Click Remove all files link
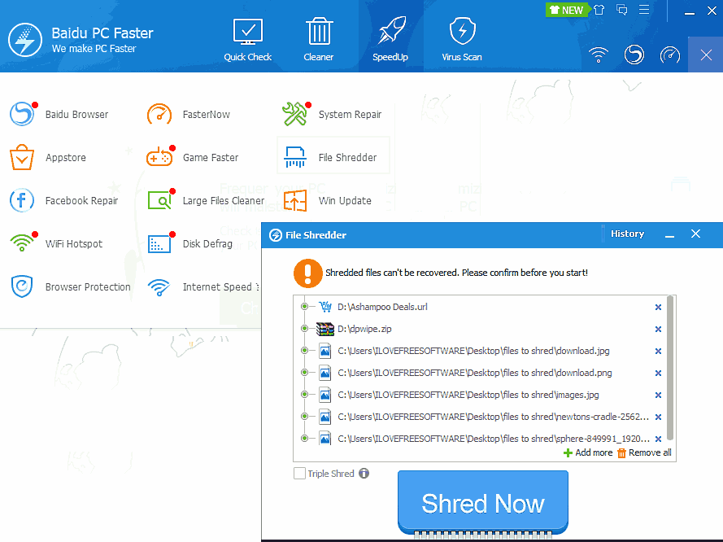This screenshot has width=723, height=542. click(645, 452)
